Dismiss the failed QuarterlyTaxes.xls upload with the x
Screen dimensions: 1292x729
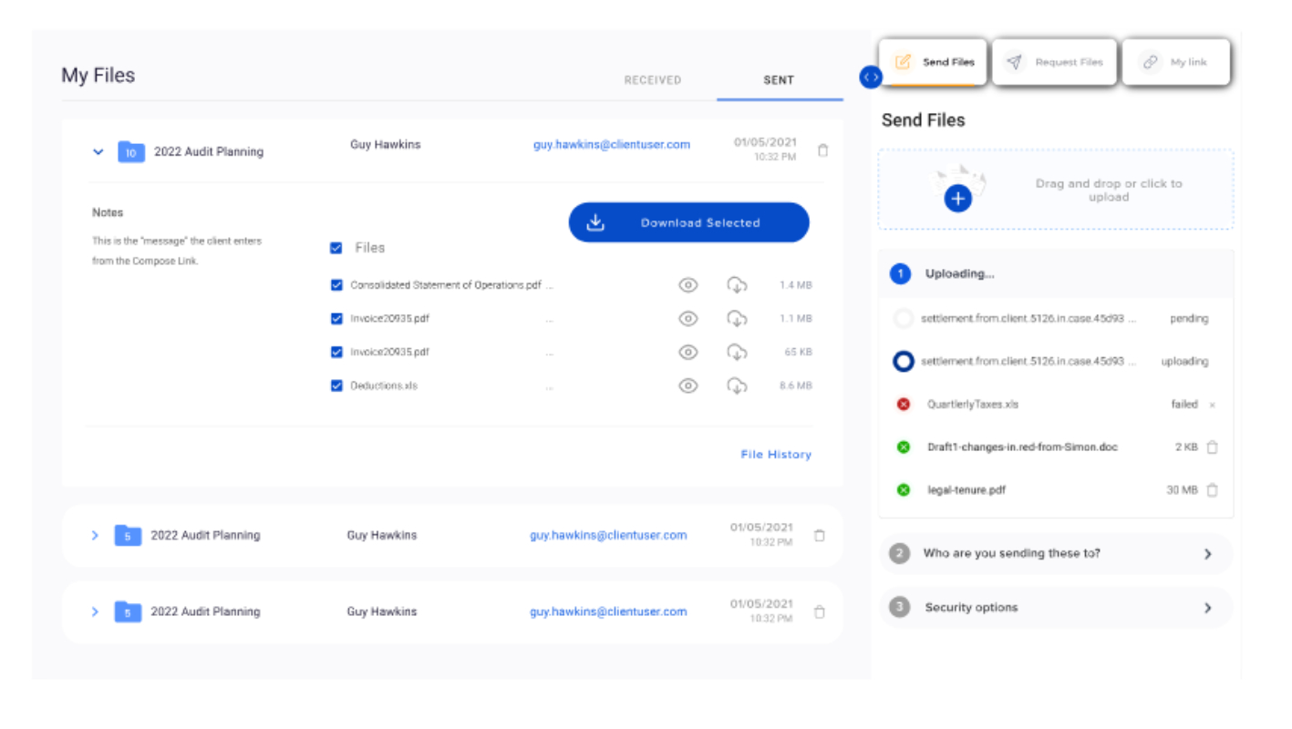coord(1212,405)
